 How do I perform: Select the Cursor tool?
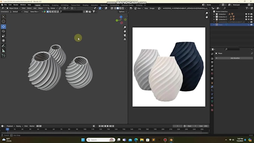[3, 21]
